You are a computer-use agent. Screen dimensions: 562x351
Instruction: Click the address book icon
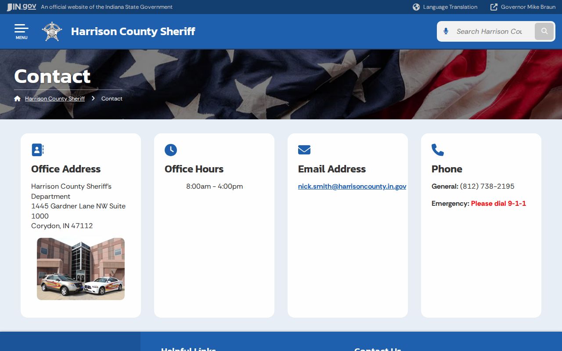click(x=38, y=150)
